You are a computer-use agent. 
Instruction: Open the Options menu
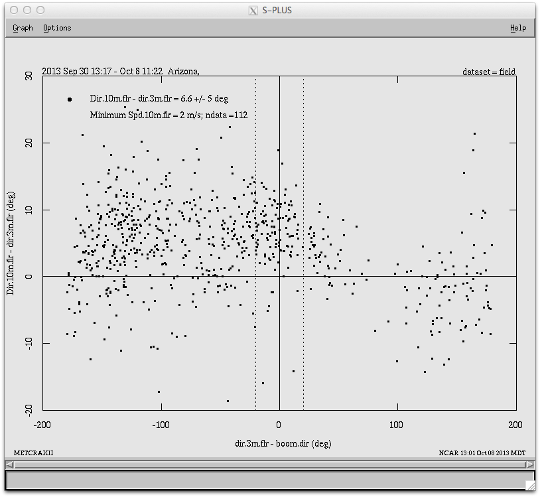pos(57,28)
